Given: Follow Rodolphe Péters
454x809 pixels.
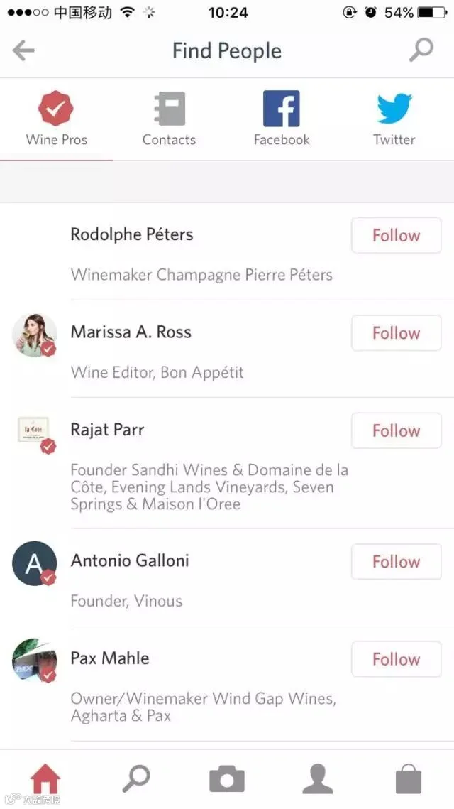Looking at the screenshot, I should (x=396, y=236).
